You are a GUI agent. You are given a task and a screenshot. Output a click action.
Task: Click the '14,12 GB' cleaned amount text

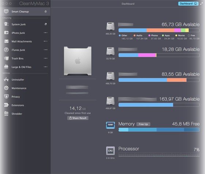tap(78, 108)
